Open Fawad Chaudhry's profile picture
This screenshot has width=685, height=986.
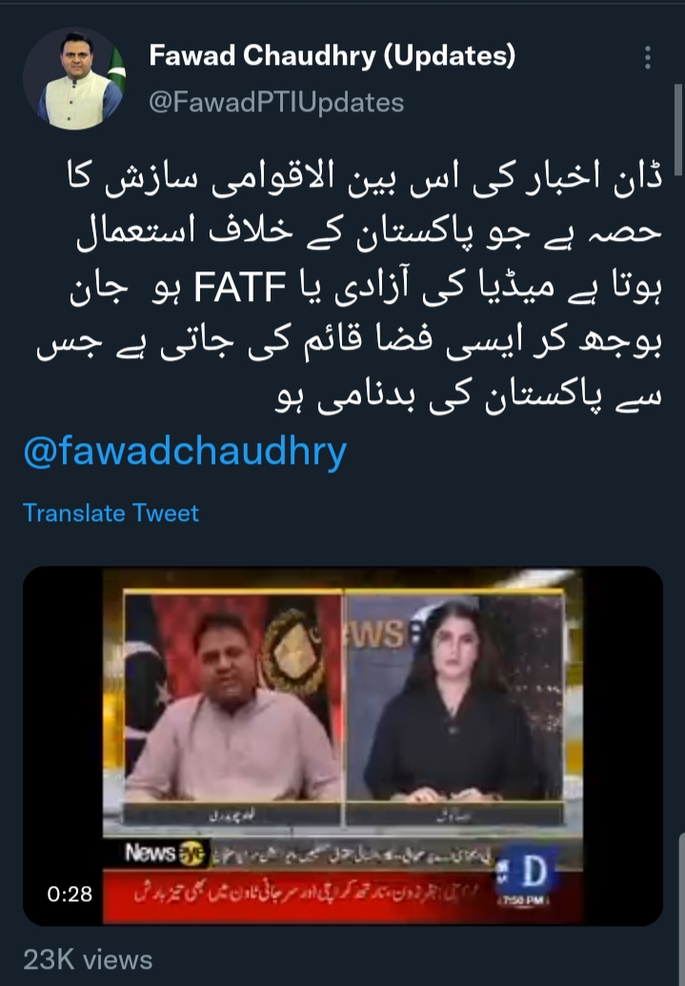click(74, 79)
